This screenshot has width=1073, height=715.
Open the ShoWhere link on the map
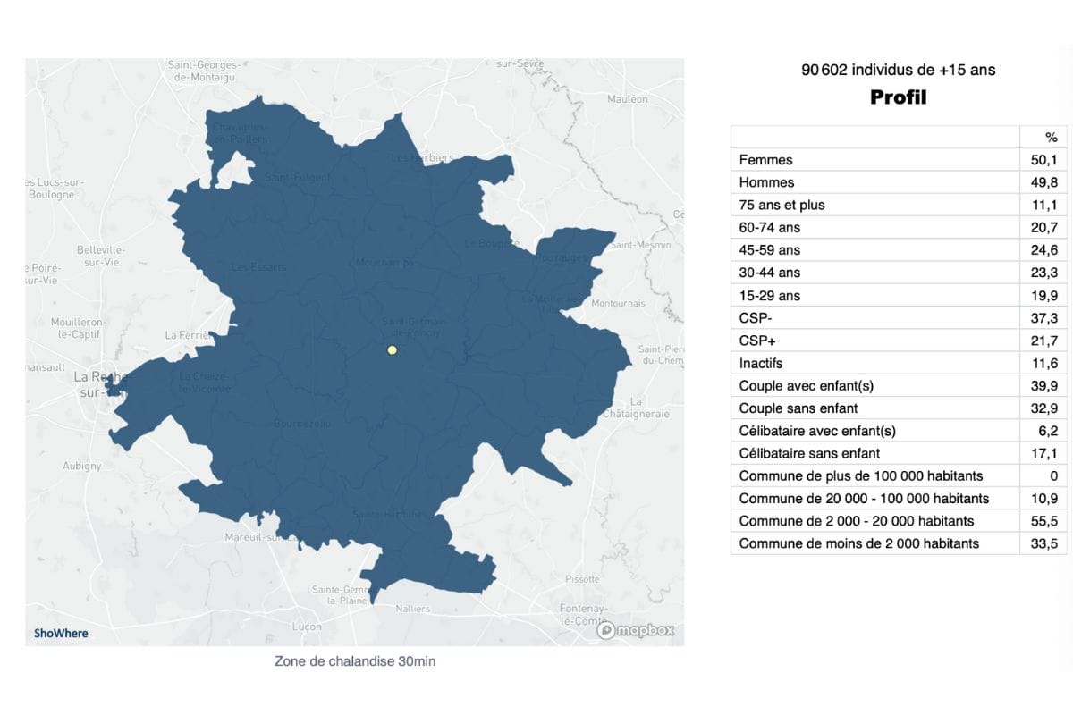coord(61,633)
